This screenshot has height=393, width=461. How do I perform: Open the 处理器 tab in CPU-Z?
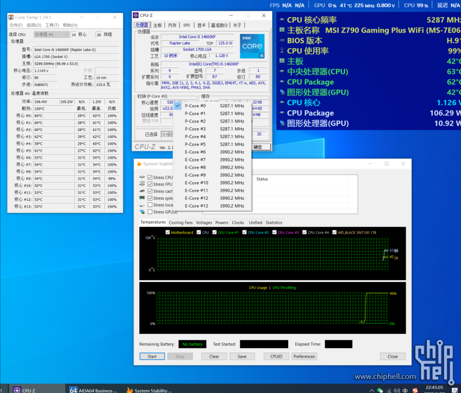pyautogui.click(x=142, y=25)
